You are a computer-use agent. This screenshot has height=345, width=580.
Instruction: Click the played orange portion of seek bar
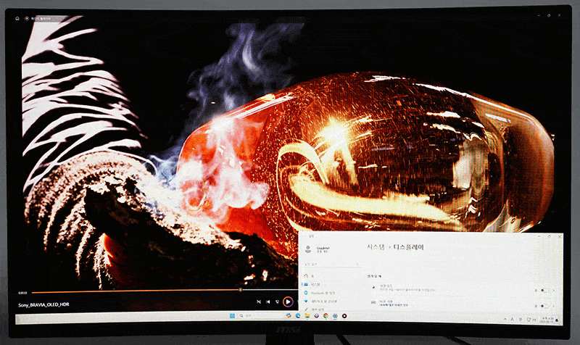(136, 291)
